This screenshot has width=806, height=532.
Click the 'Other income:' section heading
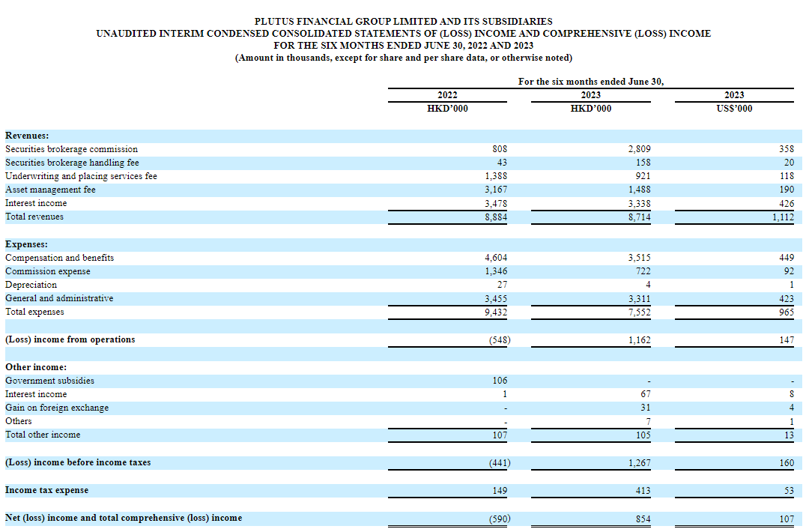coord(36,367)
